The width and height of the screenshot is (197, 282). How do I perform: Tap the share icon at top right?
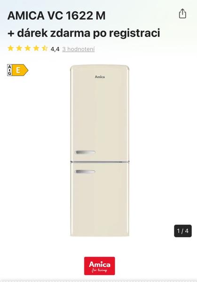[182, 14]
